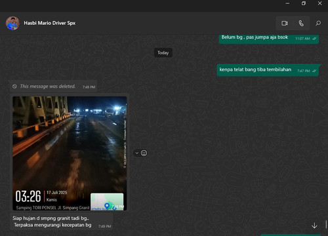Open the night road photo message
Viewport: 328px width, 236px height.
(x=70, y=153)
